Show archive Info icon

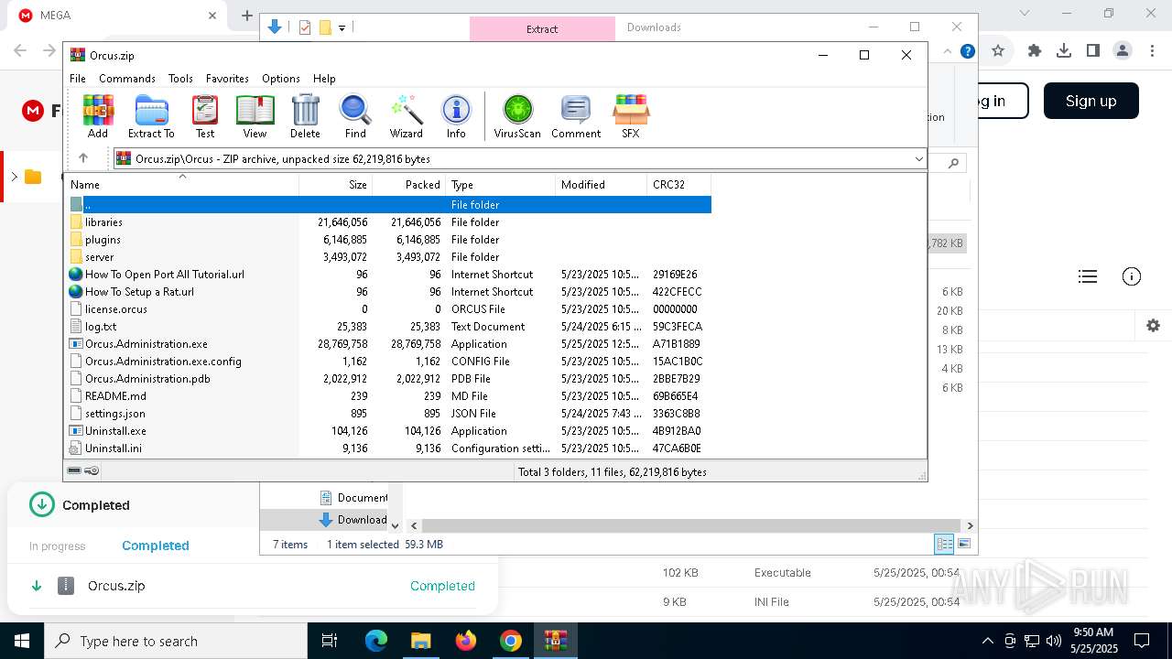456,116
